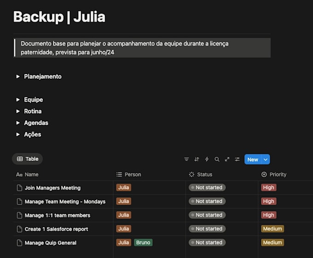Expand the Agendas toggle
Image resolution: width=313 pixels, height=258 pixels.
(18, 123)
